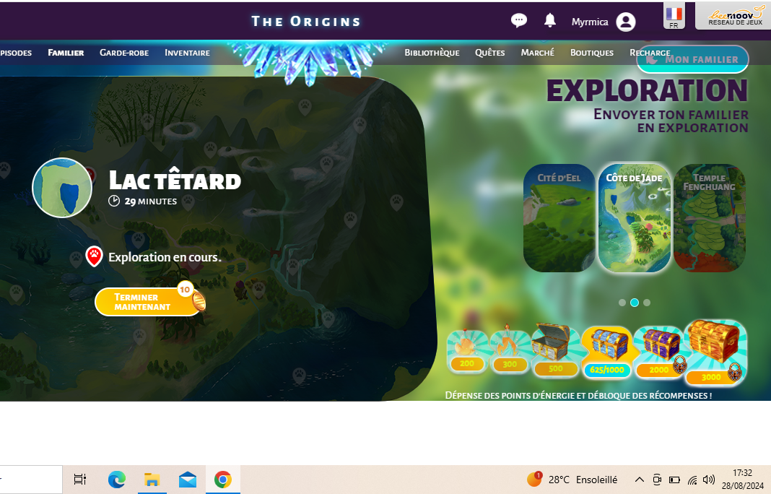This screenshot has height=494, width=771.
Task: Open the Myrmica profile avatar
Action: (x=625, y=22)
